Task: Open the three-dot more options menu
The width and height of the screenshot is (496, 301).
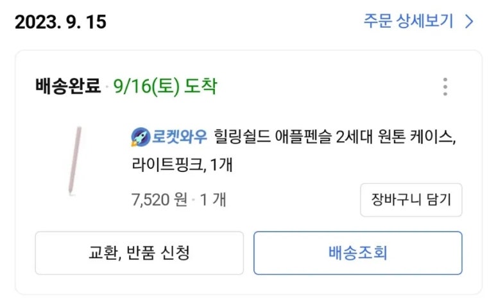Action: (x=445, y=87)
